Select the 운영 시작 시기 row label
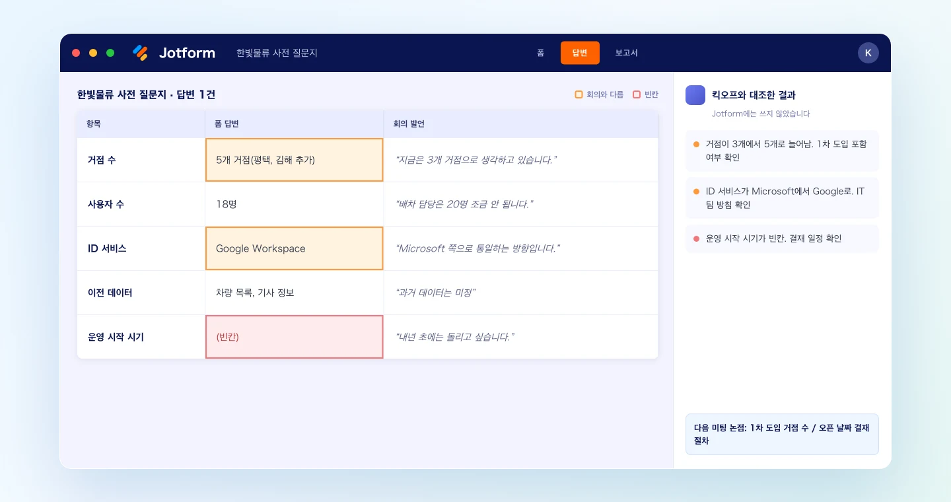Screen dimensions: 951x502 (x=116, y=337)
